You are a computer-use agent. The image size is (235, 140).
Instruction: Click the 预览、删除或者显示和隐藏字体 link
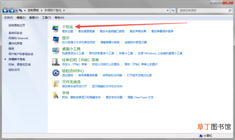pos(81,97)
